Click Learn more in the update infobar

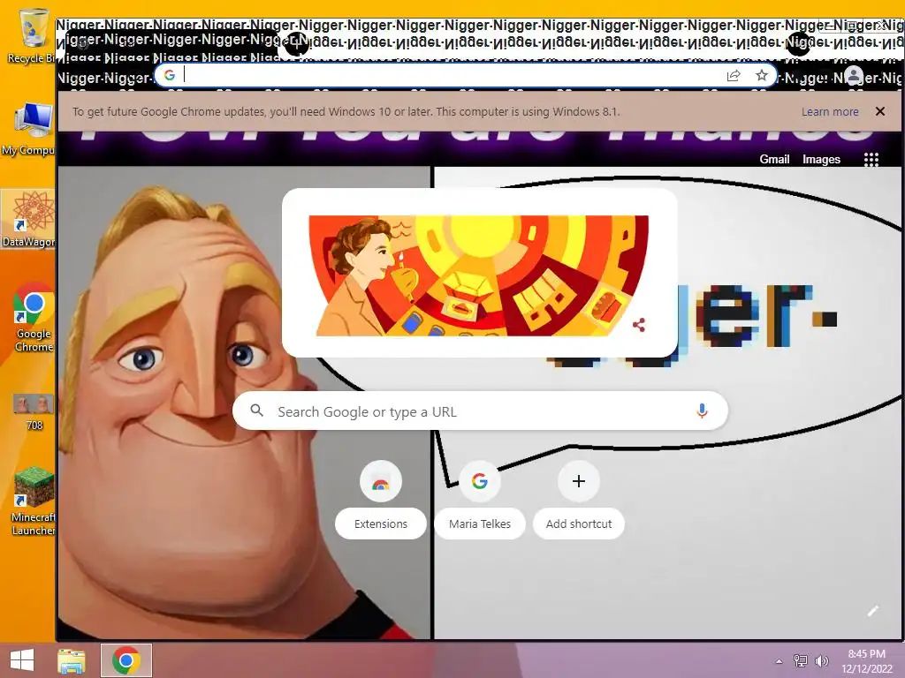pyautogui.click(x=829, y=112)
